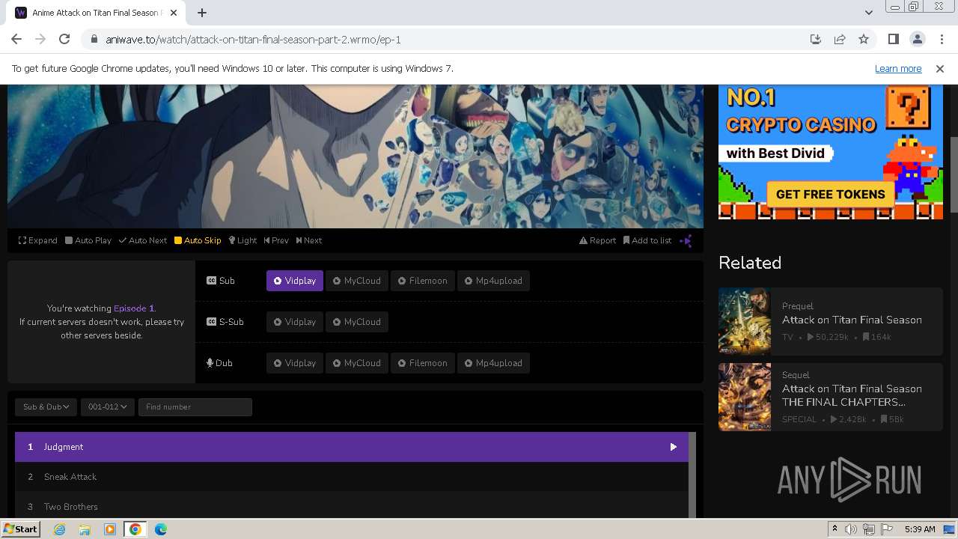Open THE FINAL CHAPTERS sequel link
Screen dimensions: 958x539
pos(852,395)
